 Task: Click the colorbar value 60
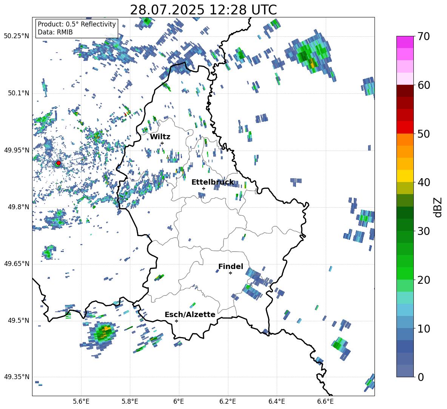click(424, 85)
